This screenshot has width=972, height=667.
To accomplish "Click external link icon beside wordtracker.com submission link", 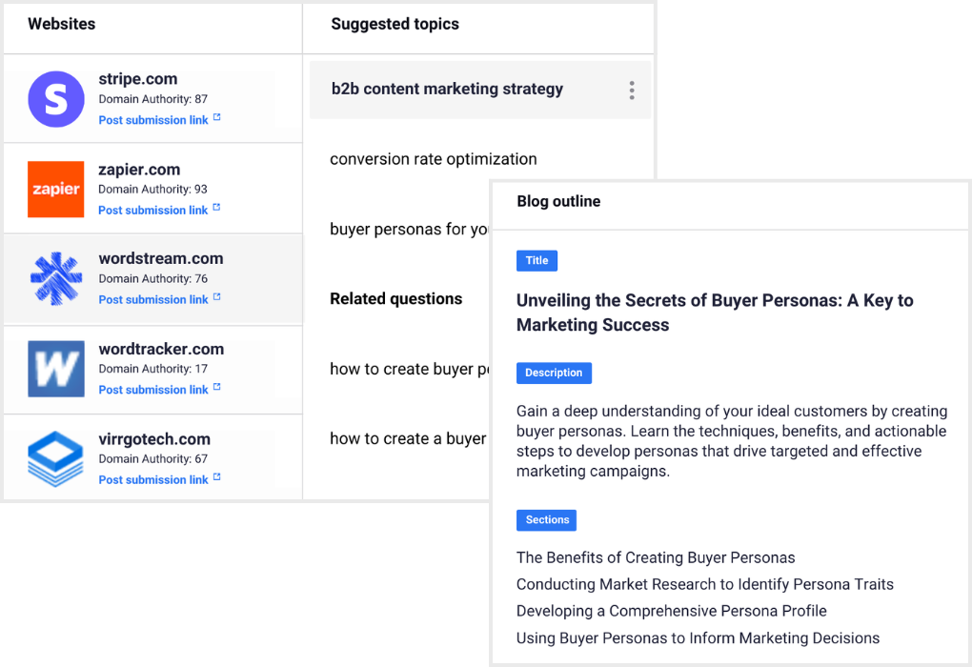I will point(217,387).
